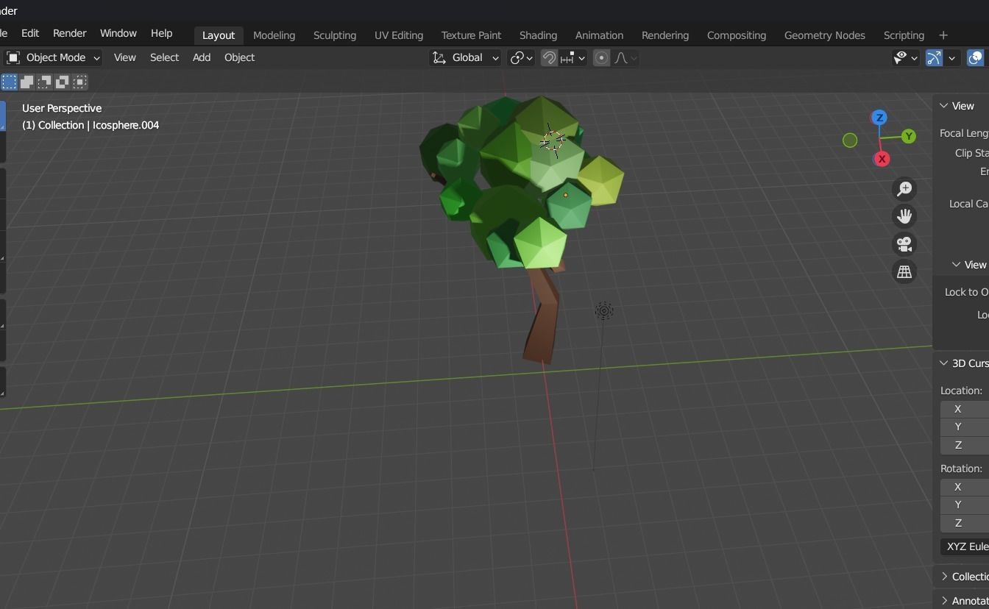The height and width of the screenshot is (609, 989).
Task: Collapse the View panel in the sidebar
Action: point(944,106)
